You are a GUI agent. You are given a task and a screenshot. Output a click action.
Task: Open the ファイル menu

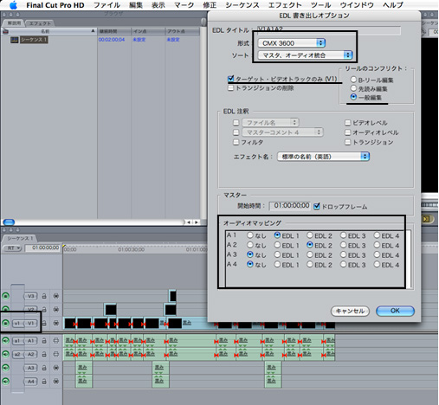pos(107,5)
